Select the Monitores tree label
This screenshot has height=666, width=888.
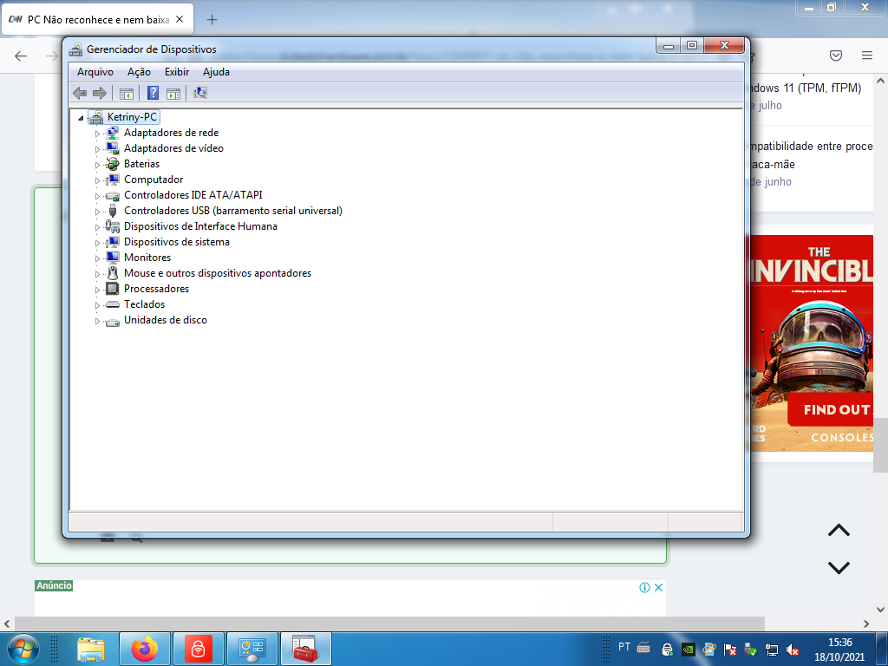coord(147,257)
